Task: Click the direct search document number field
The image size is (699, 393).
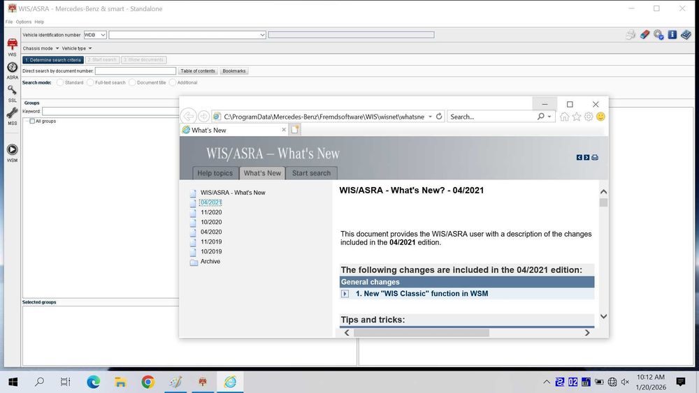Action: tap(136, 71)
